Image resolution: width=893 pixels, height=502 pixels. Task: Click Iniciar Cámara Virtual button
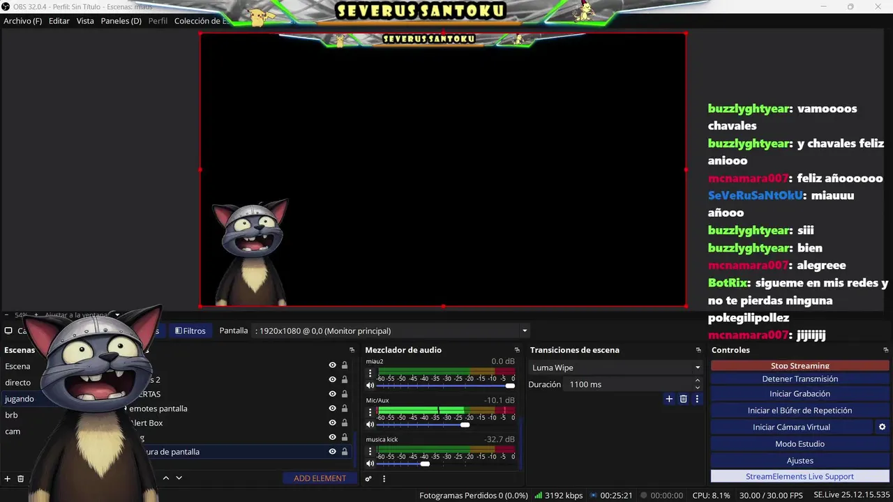[791, 427]
